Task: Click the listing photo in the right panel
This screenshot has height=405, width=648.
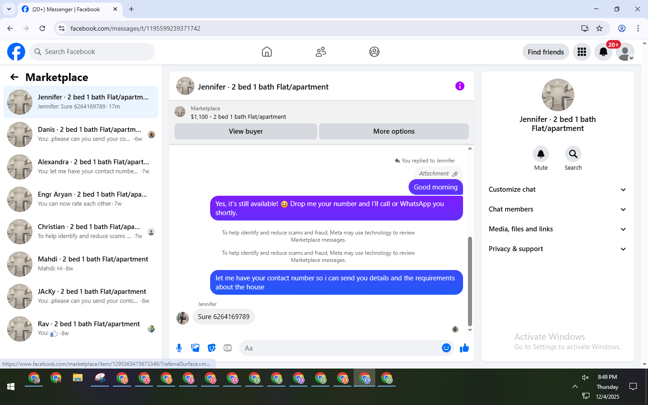Action: [558, 95]
